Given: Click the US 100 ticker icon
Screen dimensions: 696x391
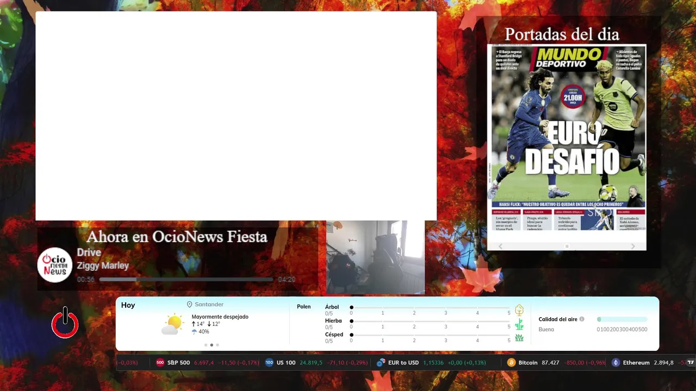Looking at the screenshot, I should 269,362.
